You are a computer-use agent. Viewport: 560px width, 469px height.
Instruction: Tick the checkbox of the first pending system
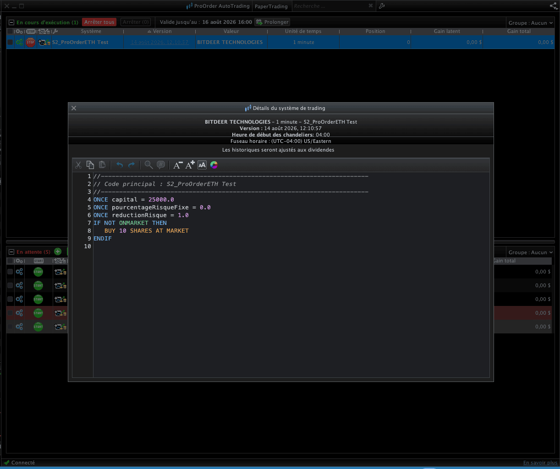click(x=10, y=272)
